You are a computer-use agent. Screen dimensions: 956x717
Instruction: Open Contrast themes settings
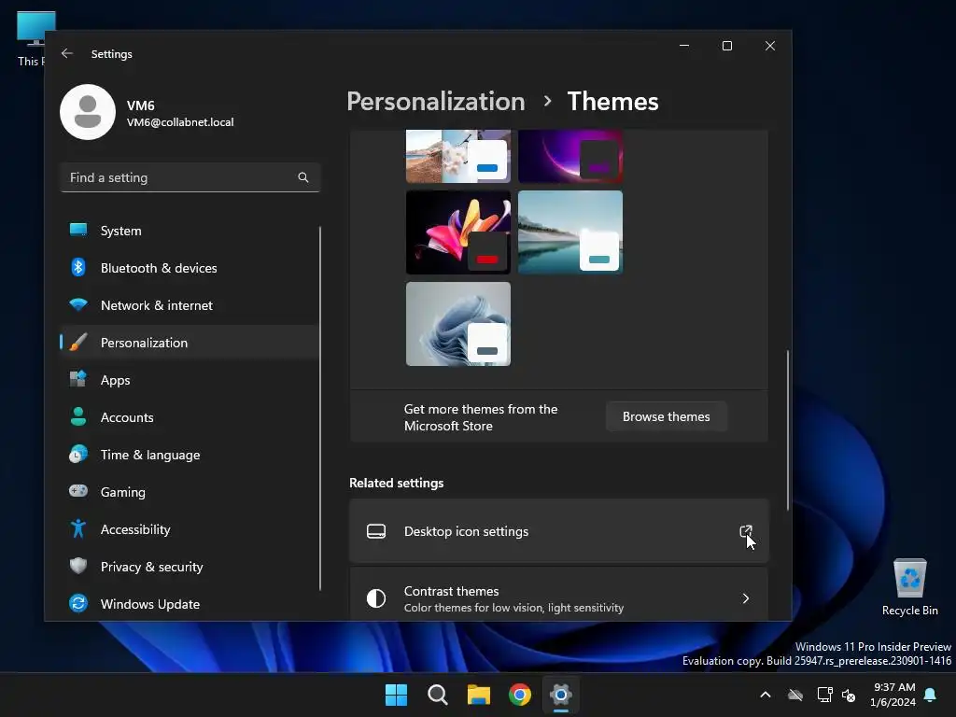(x=558, y=595)
